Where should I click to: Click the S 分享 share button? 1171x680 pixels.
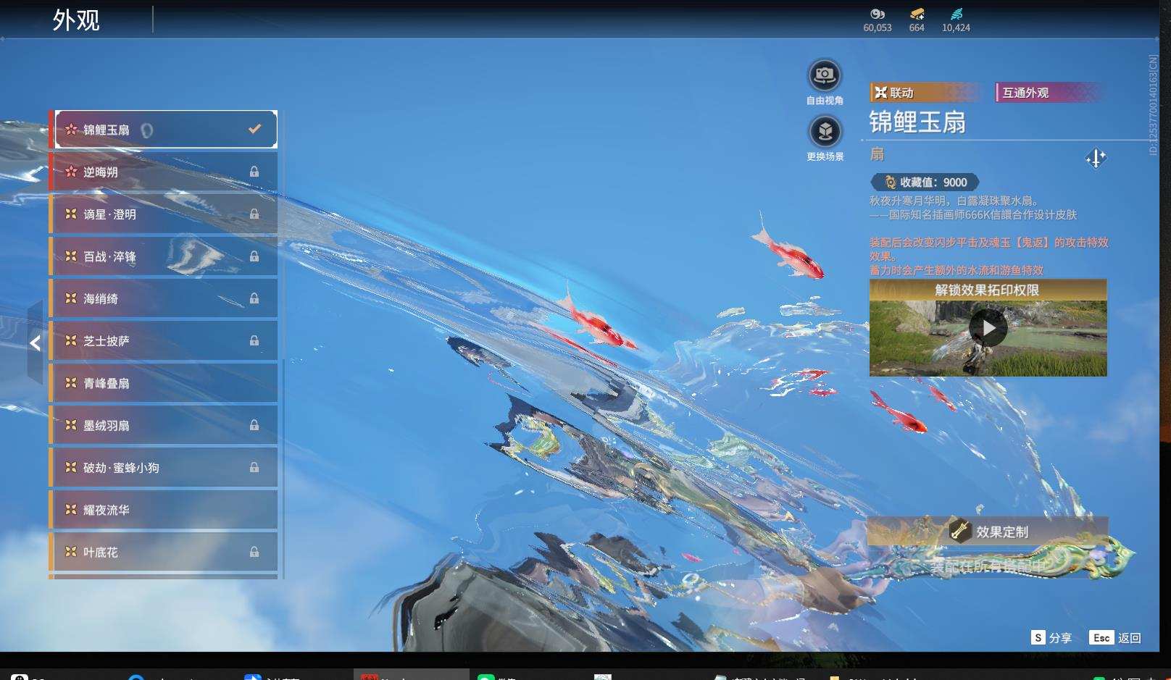[x=1051, y=637]
